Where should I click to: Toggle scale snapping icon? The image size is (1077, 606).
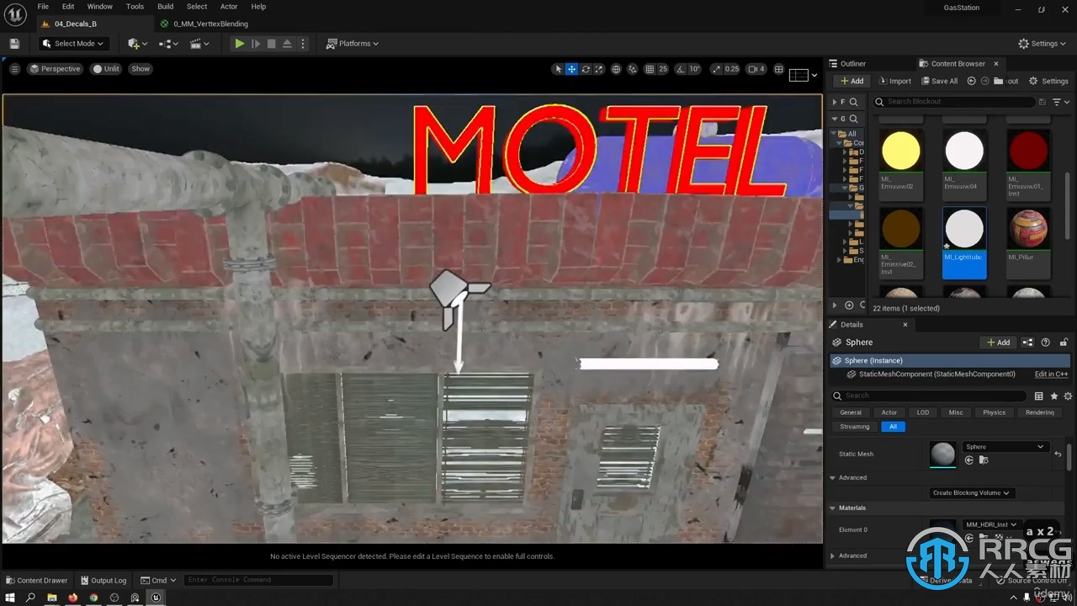point(716,69)
